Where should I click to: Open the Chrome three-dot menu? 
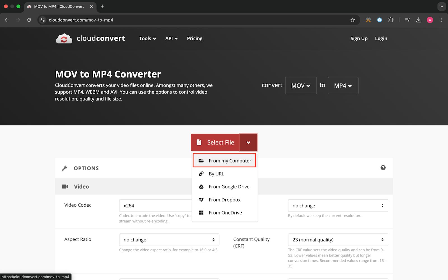click(441, 20)
